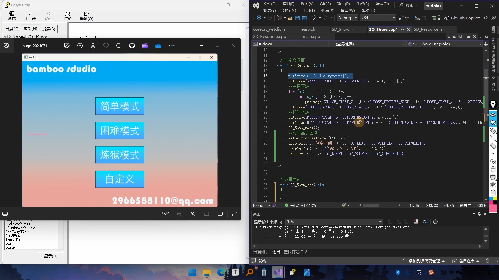
Task: Click the Undo arrow icon
Action: click(314, 18)
